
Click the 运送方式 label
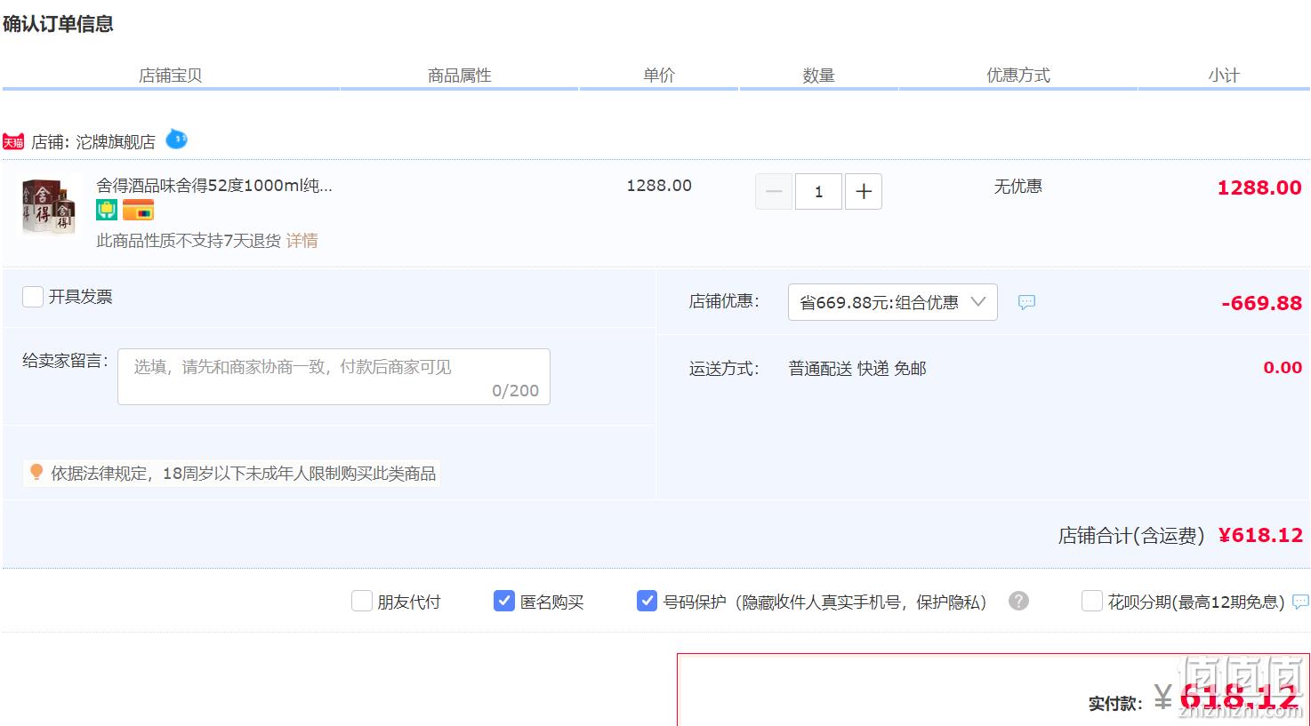point(724,369)
